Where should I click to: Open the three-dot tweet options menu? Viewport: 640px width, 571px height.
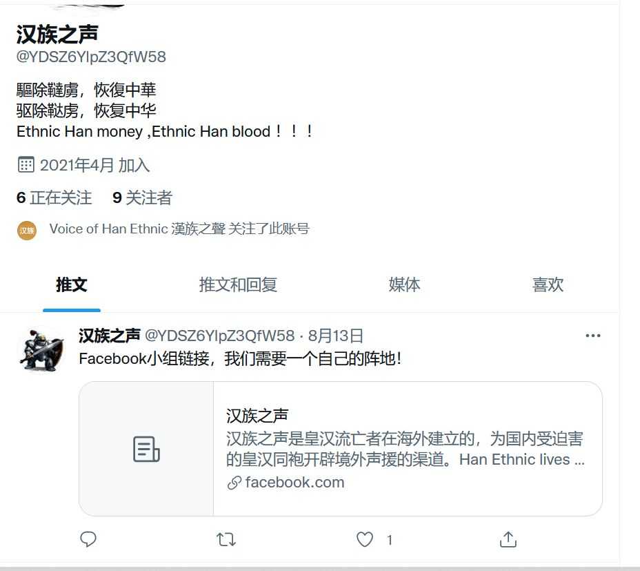click(x=592, y=336)
